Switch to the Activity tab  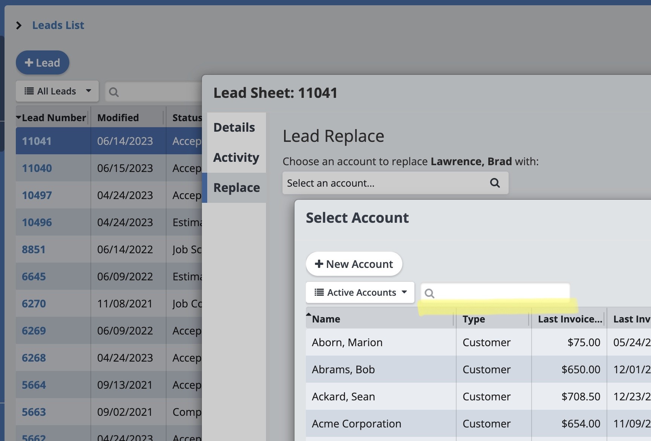[236, 158]
